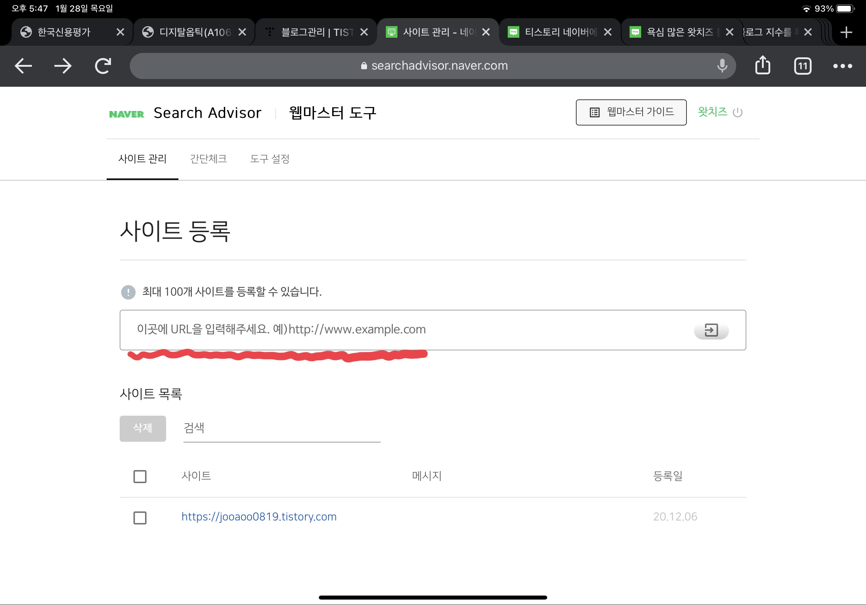The image size is (866, 605).
Task: Close the 디지탈옵틱(A106 tab
Action: pos(242,32)
